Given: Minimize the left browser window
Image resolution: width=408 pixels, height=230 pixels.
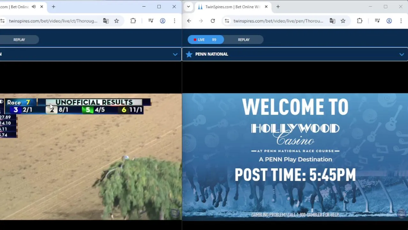Looking at the screenshot, I should pos(144,7).
